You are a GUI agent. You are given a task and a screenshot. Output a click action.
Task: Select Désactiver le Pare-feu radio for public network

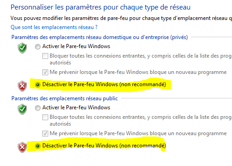pos(38,146)
